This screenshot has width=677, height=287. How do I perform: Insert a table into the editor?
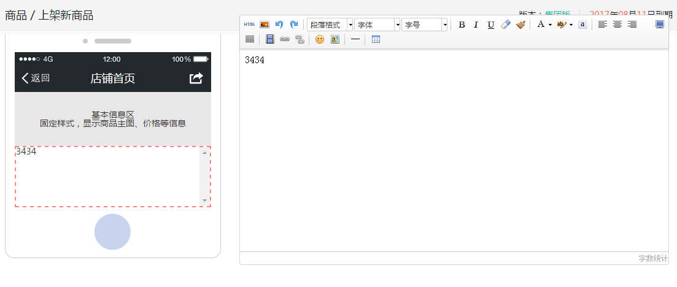[376, 39]
